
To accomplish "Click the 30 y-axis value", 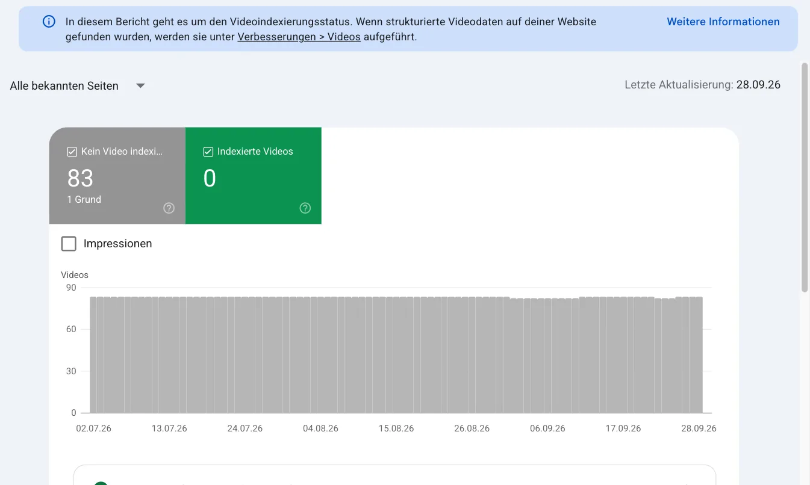I will coord(71,371).
